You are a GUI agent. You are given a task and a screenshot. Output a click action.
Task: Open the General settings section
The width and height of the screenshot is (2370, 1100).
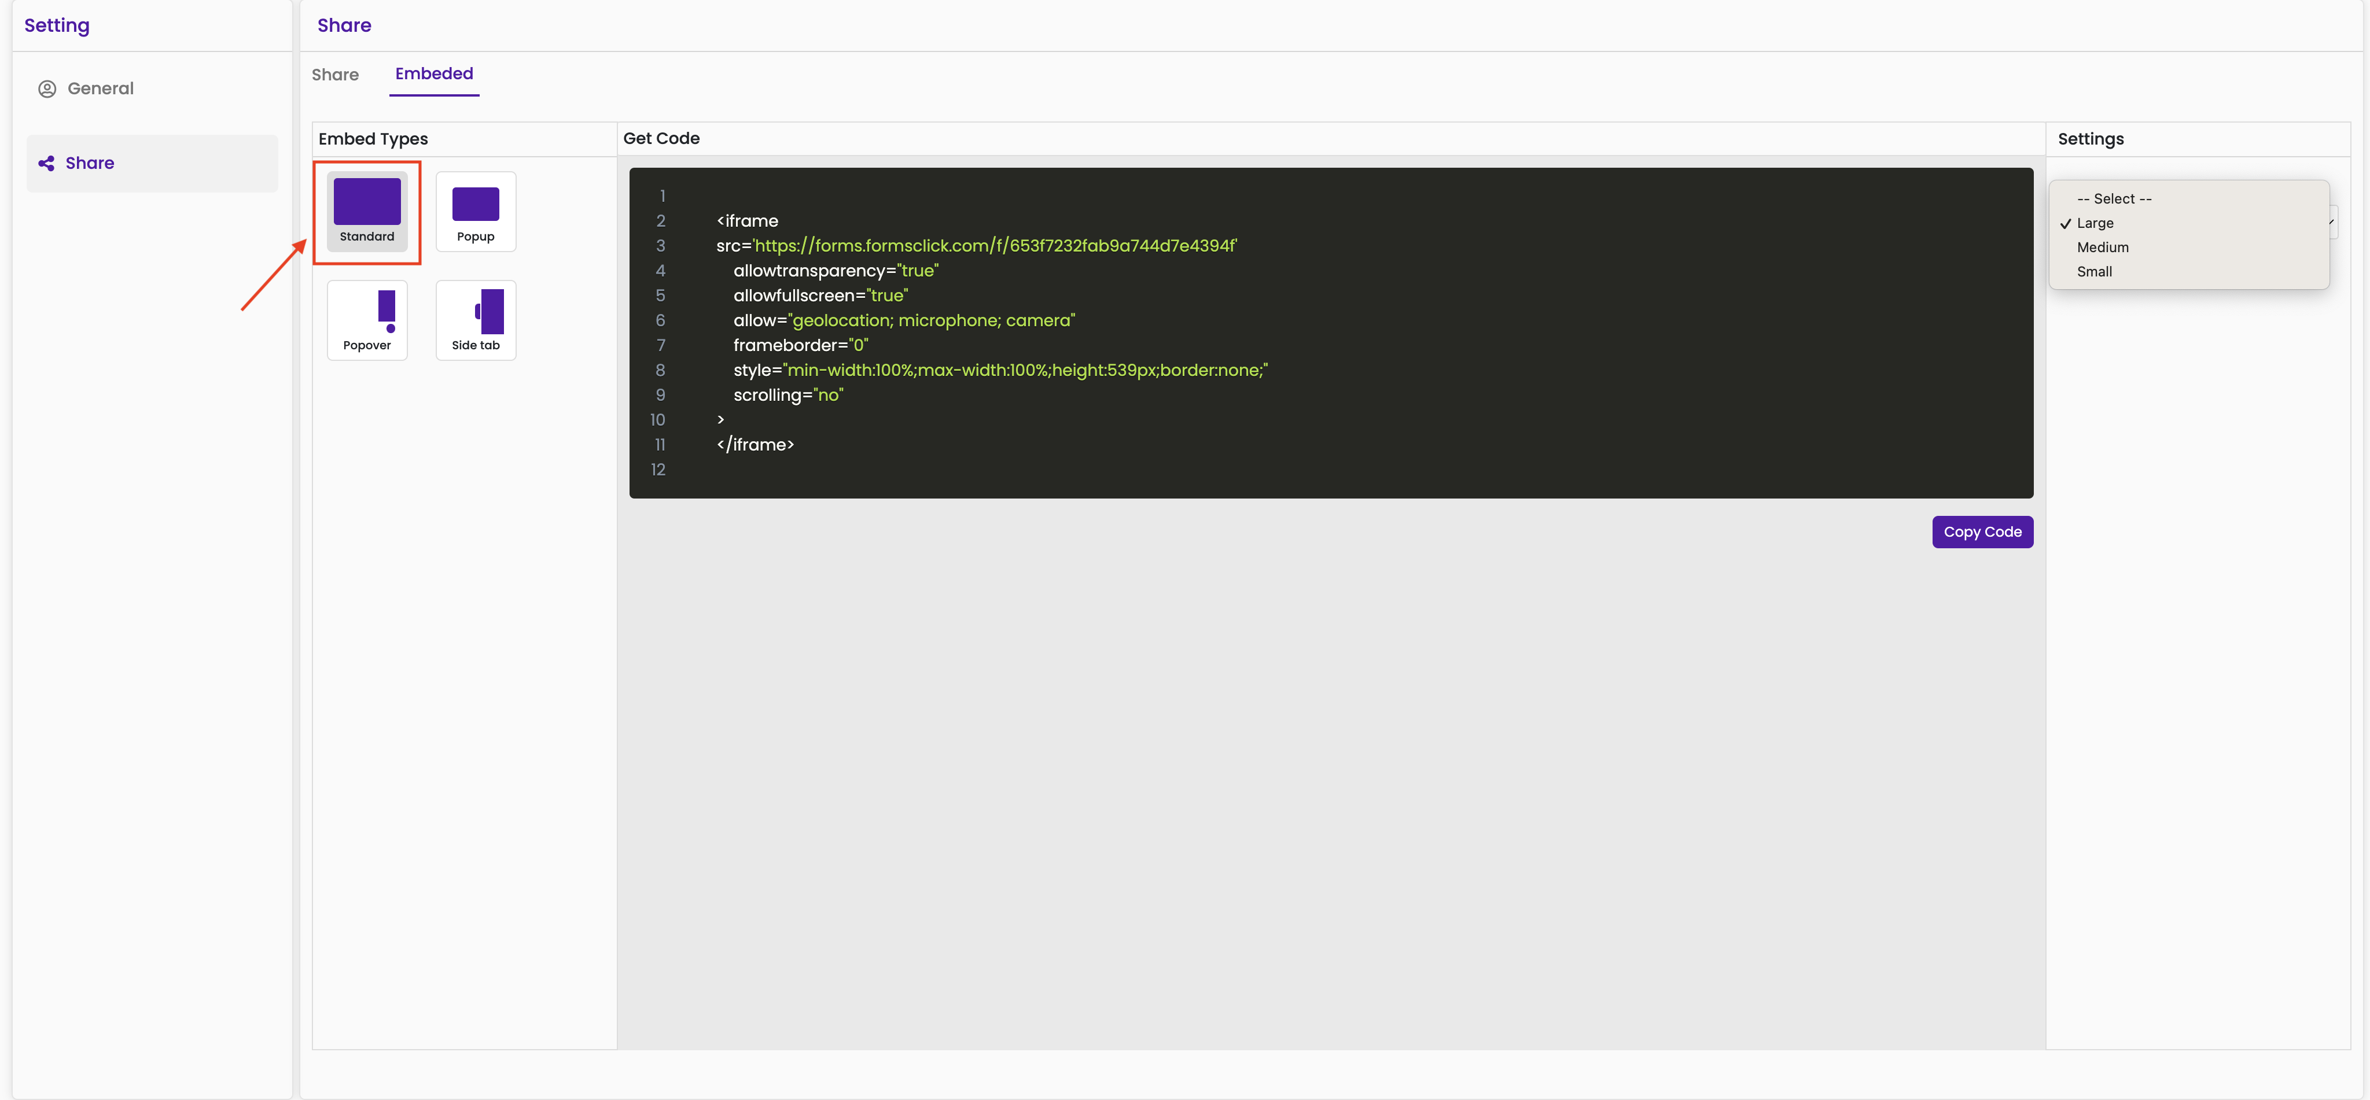click(152, 88)
